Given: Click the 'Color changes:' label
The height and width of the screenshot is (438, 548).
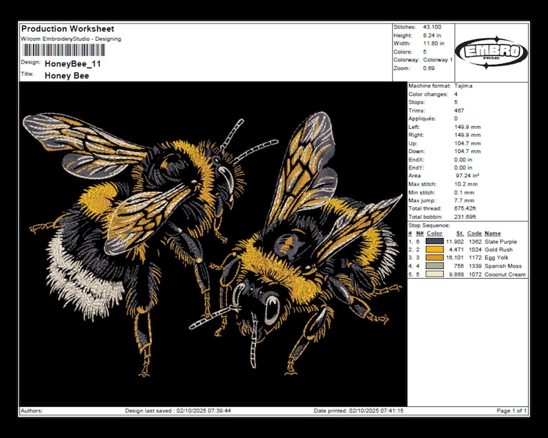Looking at the screenshot, I should click(428, 94).
